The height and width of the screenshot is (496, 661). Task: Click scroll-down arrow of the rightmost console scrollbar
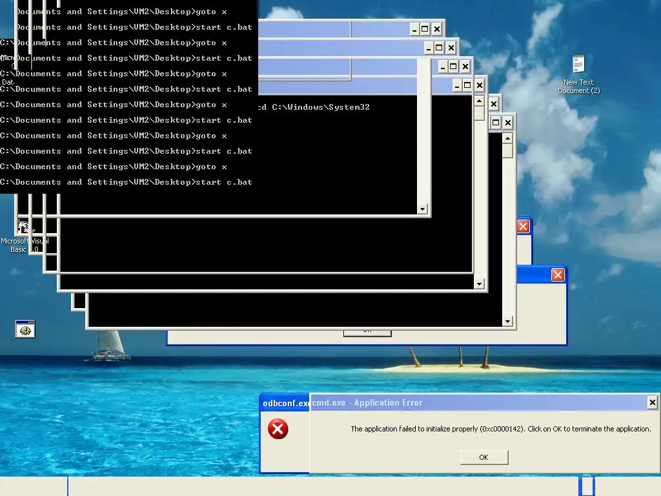pos(507,322)
